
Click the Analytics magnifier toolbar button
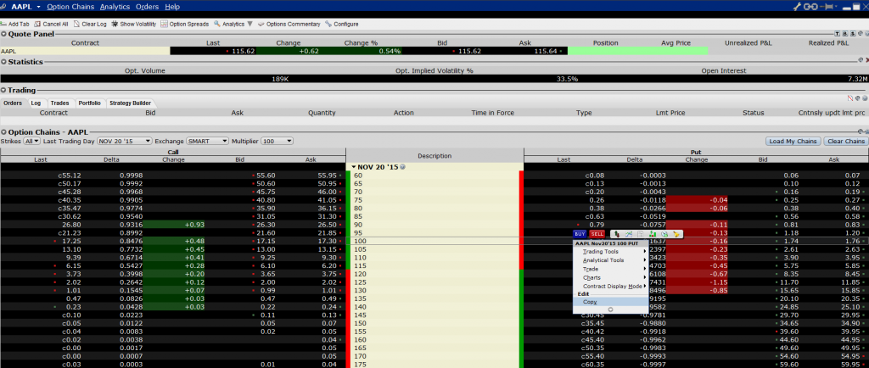[x=229, y=25]
